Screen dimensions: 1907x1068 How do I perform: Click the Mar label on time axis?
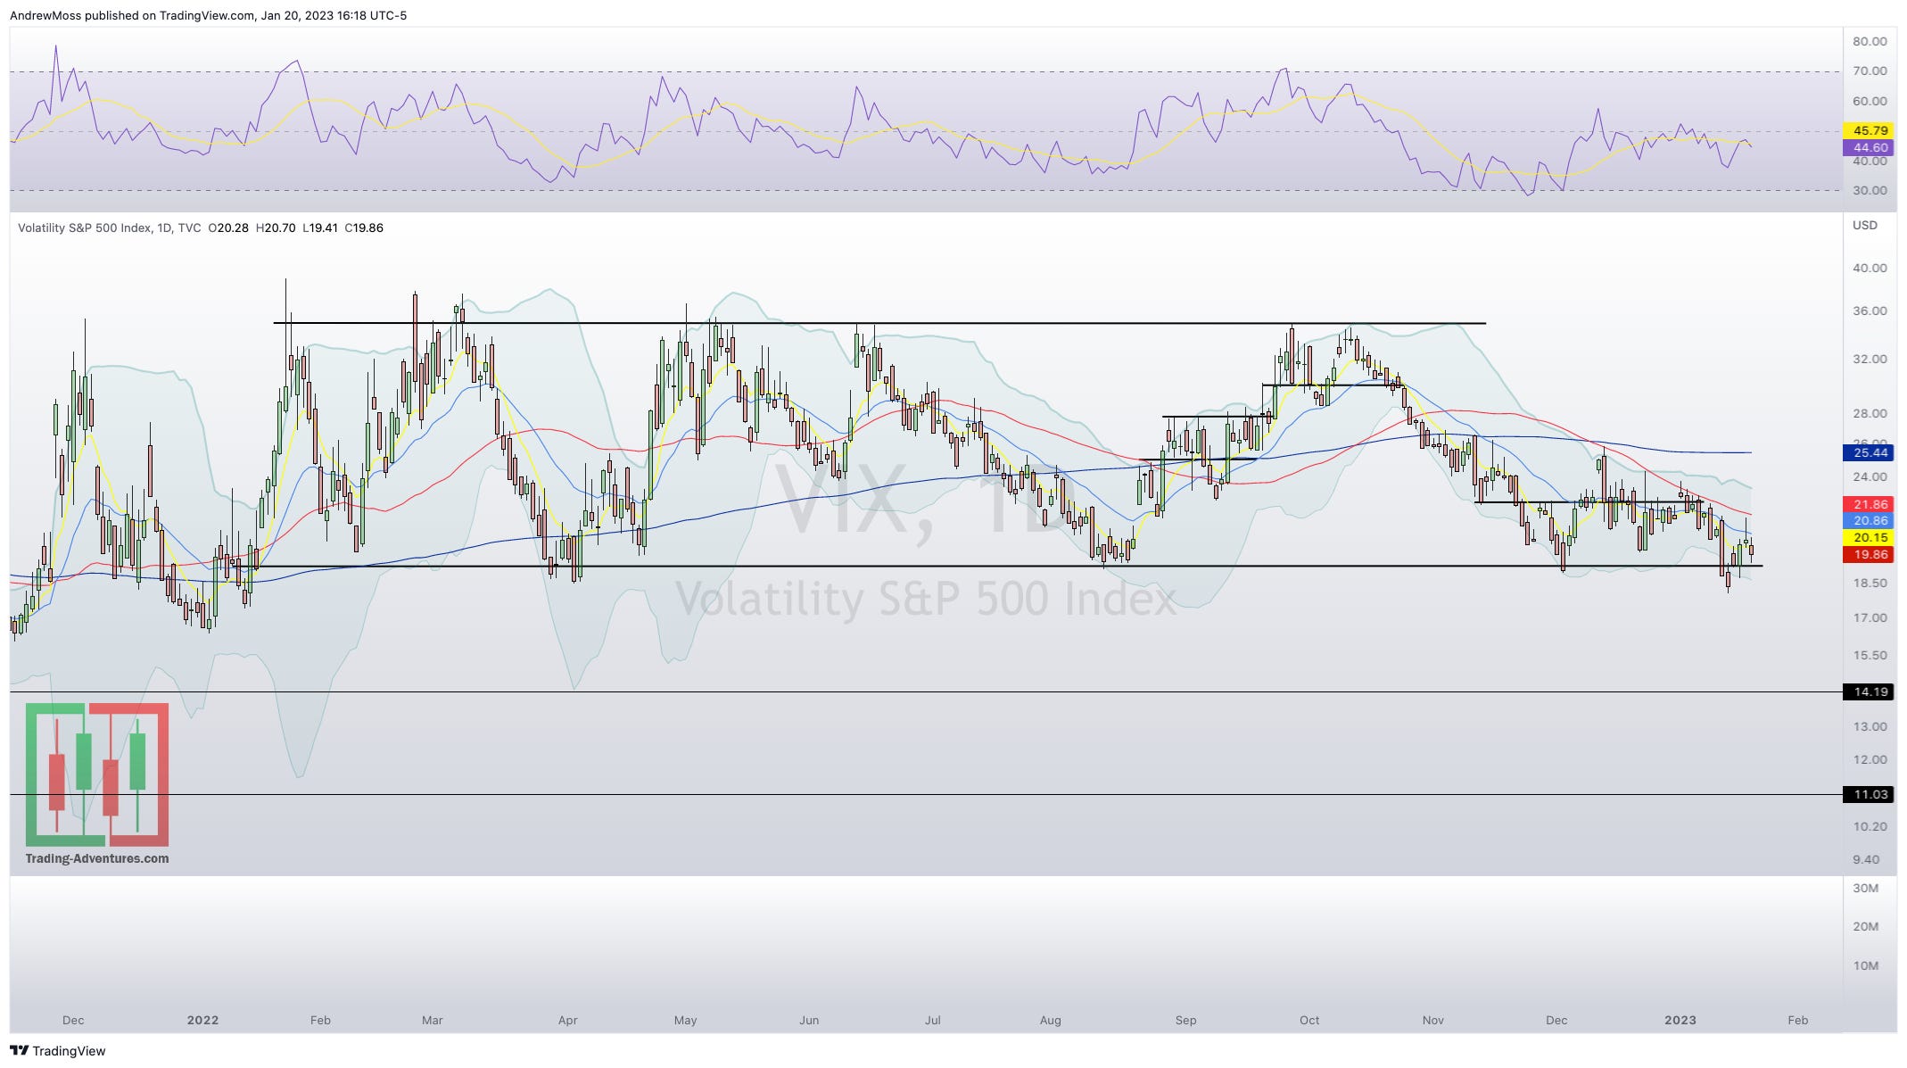point(432,1020)
